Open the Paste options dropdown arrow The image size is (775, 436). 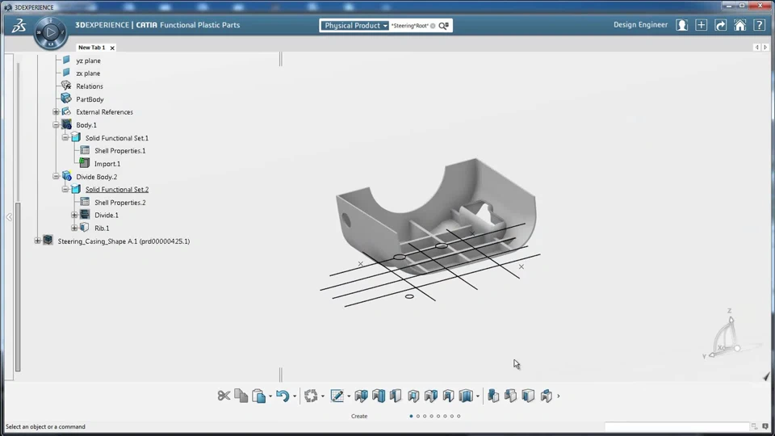point(270,396)
